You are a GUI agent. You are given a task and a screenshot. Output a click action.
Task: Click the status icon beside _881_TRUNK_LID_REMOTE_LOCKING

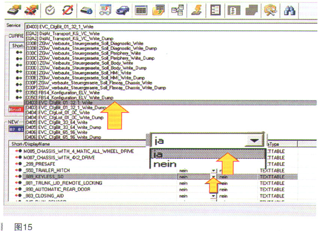coord(19,183)
